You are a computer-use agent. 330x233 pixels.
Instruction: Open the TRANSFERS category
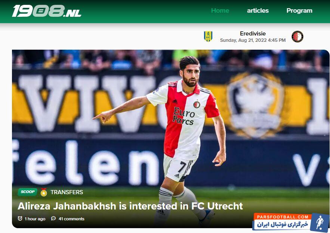pyautogui.click(x=67, y=192)
